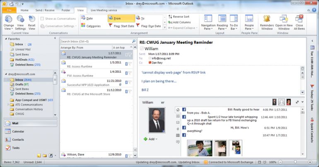Switch to Contacts view

click(30, 140)
